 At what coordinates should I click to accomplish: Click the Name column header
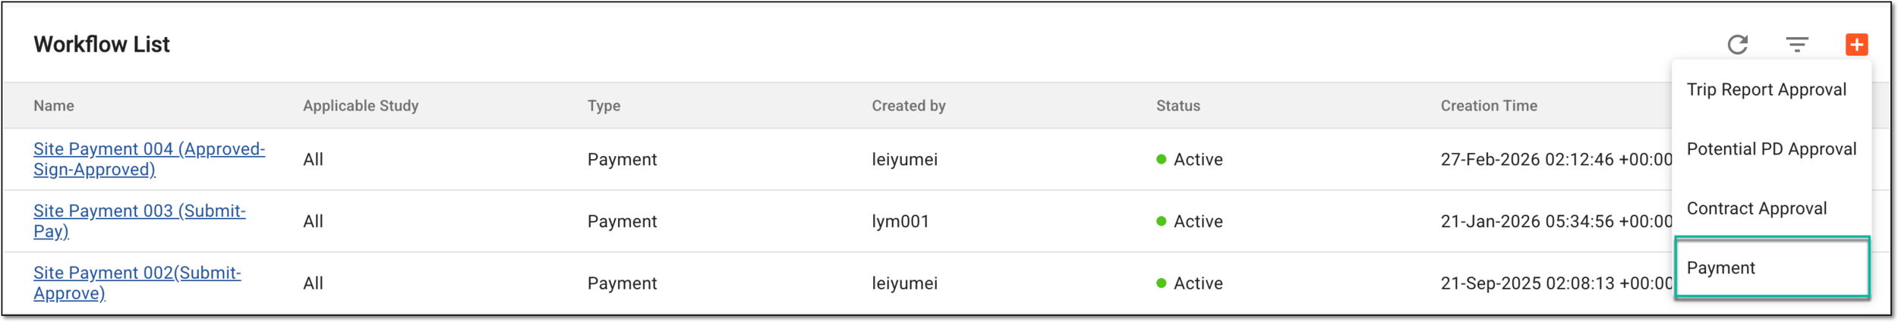[54, 106]
